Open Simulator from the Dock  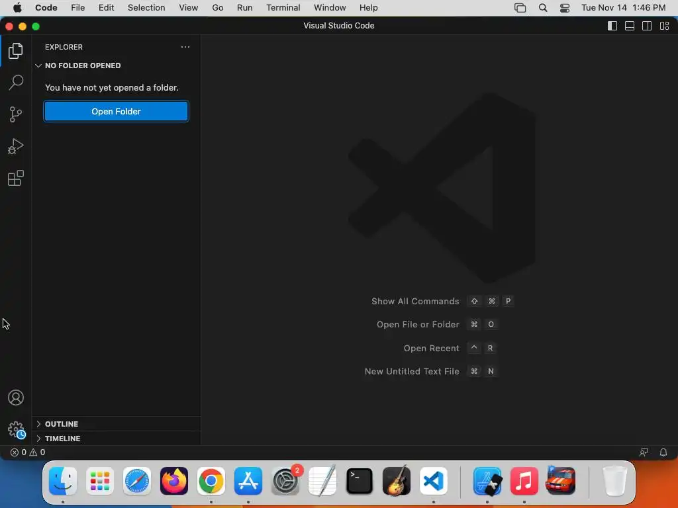coord(487,481)
